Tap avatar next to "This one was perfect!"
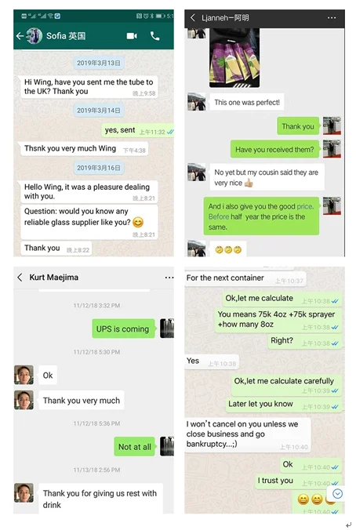Screen dimensions: 356x530 [x=196, y=102]
